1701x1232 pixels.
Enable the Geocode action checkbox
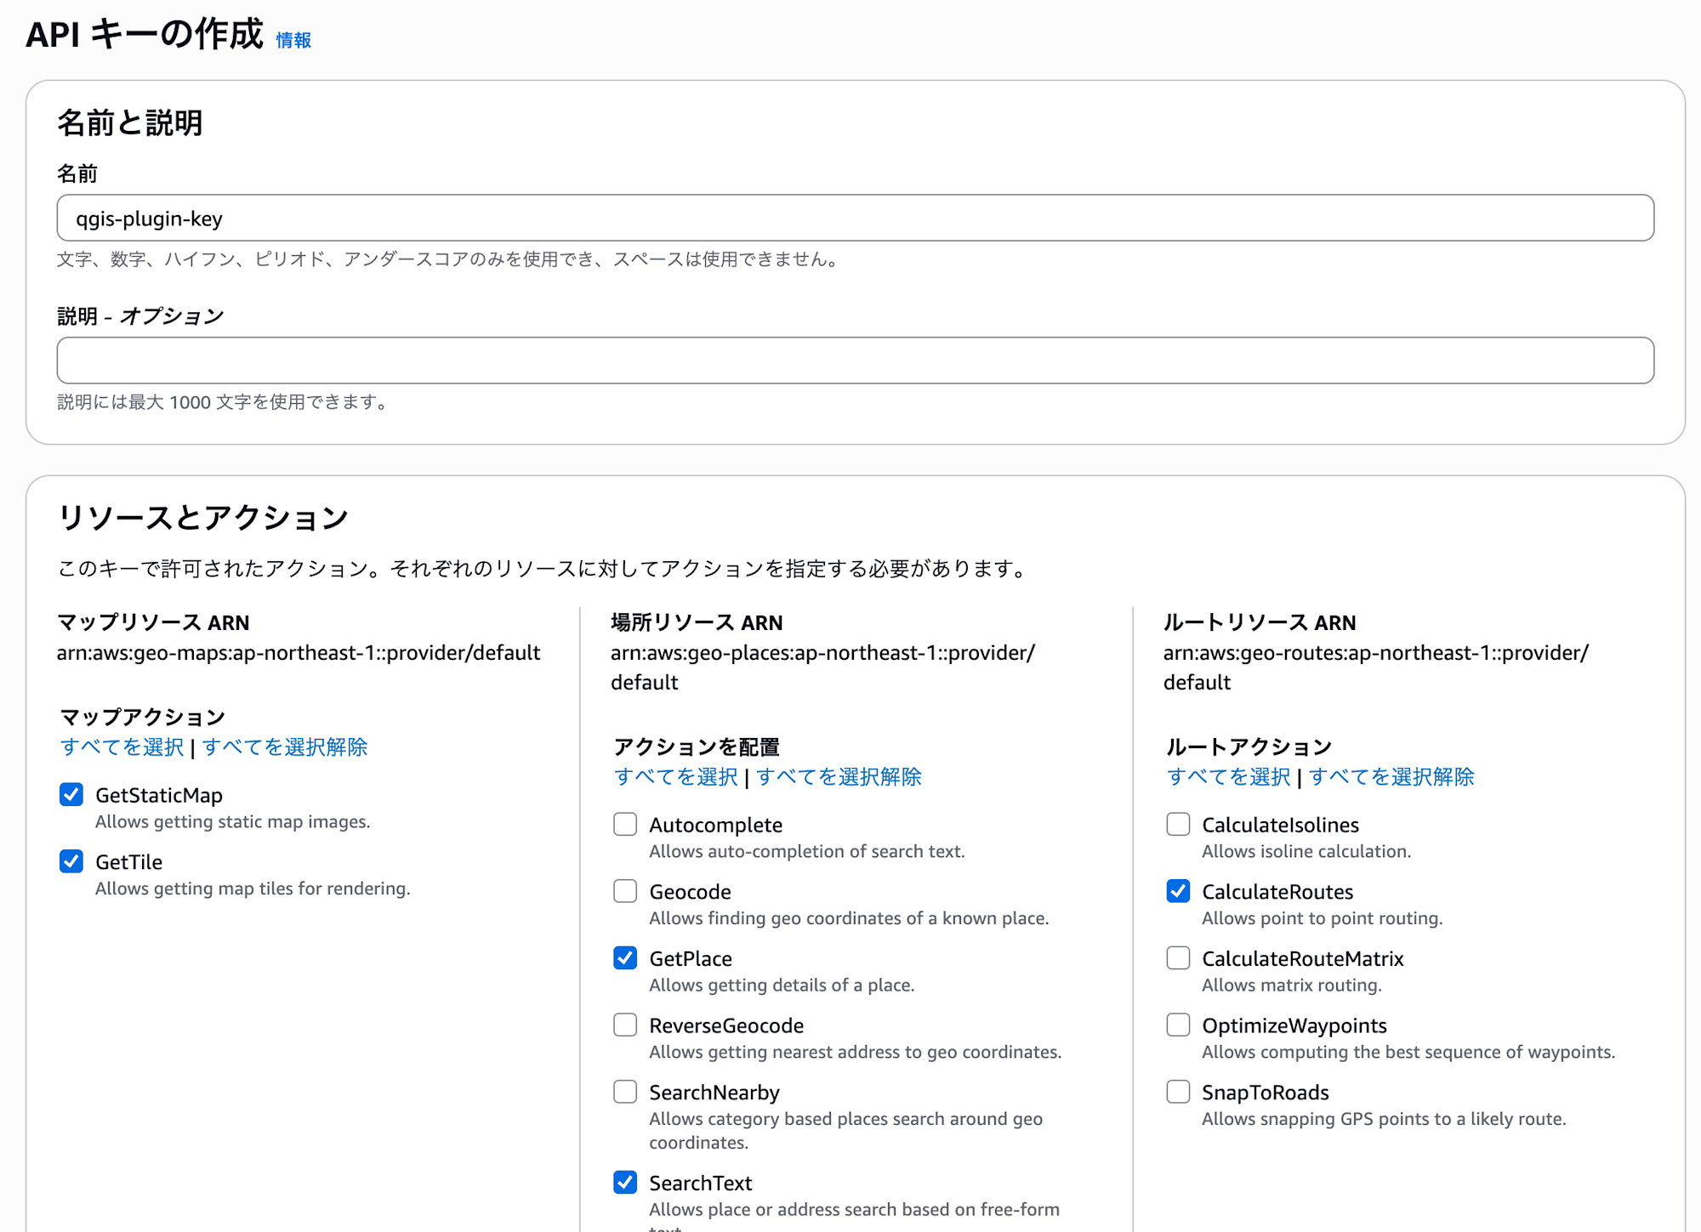625,891
